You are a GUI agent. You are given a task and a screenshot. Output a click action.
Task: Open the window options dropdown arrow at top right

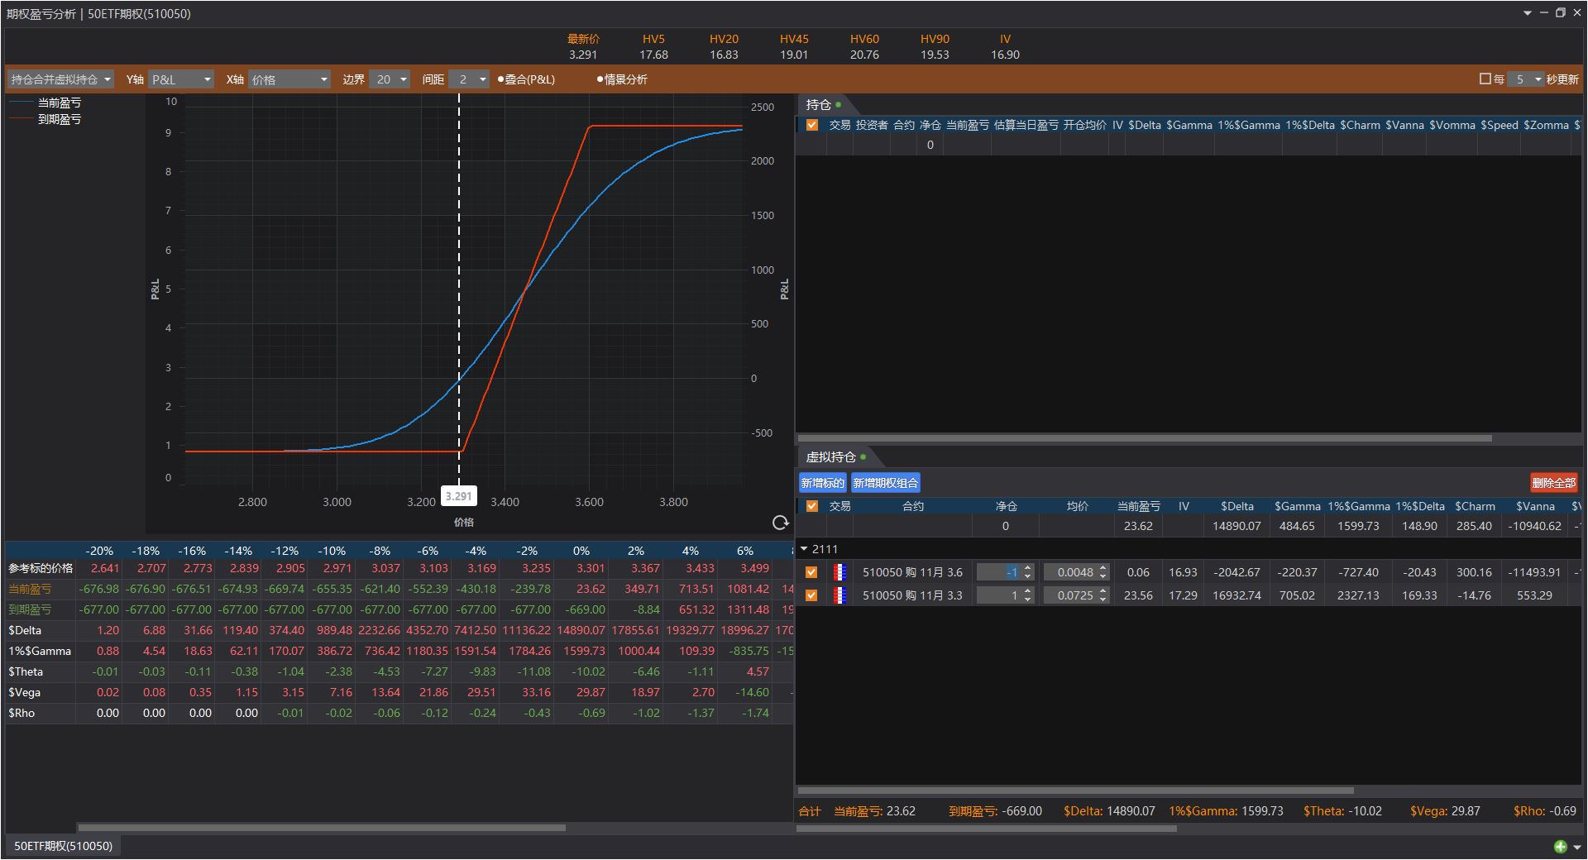[1527, 13]
